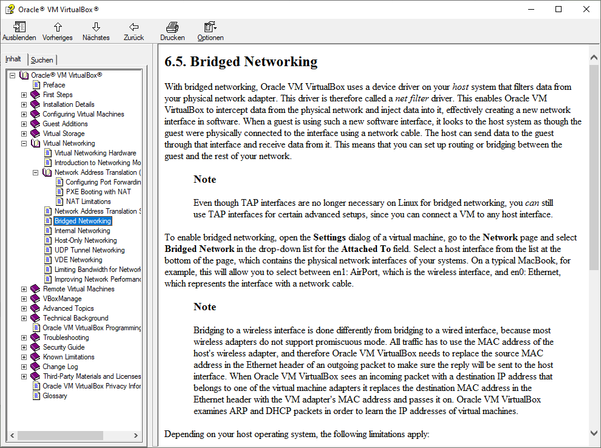Click the Security Guide book icon
601x448 pixels.
click(x=35, y=347)
